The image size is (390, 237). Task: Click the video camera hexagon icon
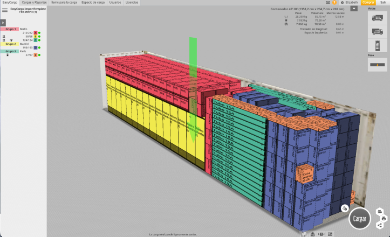click(x=380, y=212)
